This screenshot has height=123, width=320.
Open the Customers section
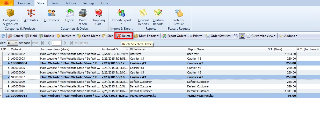[52, 16]
